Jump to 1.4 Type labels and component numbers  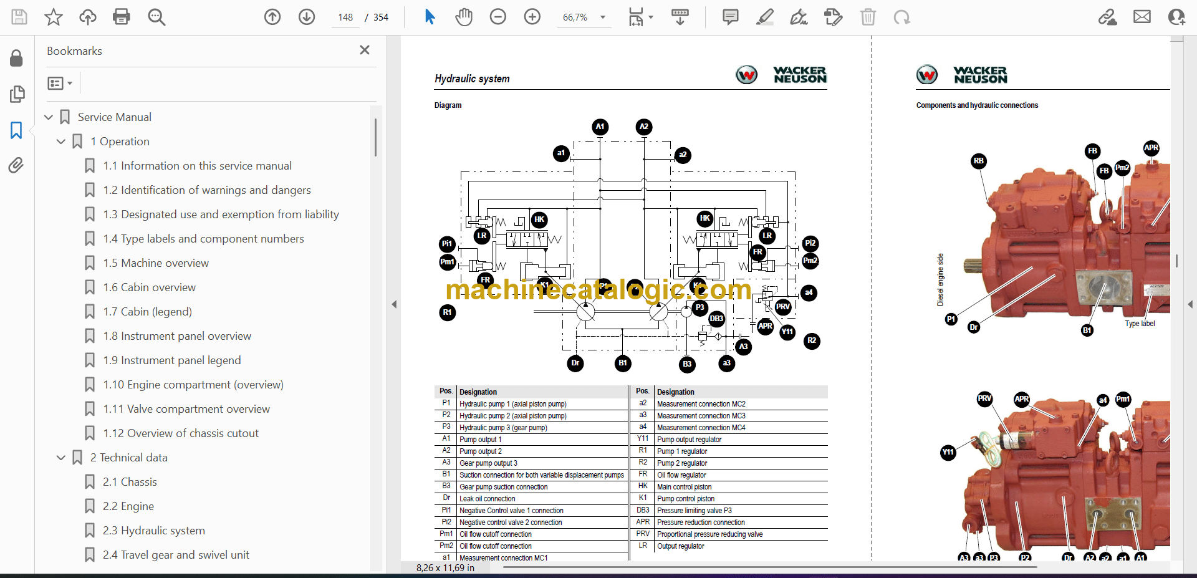pyautogui.click(x=203, y=239)
